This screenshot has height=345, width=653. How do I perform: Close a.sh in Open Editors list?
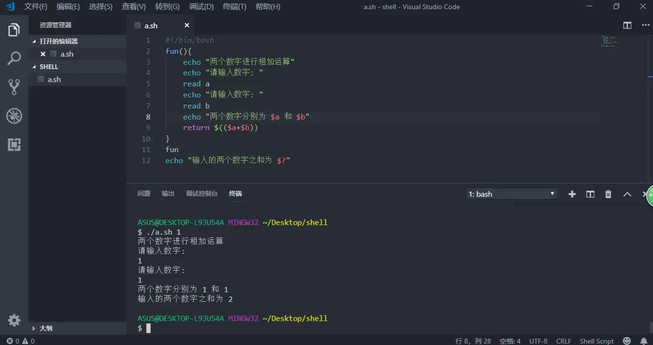[43, 54]
